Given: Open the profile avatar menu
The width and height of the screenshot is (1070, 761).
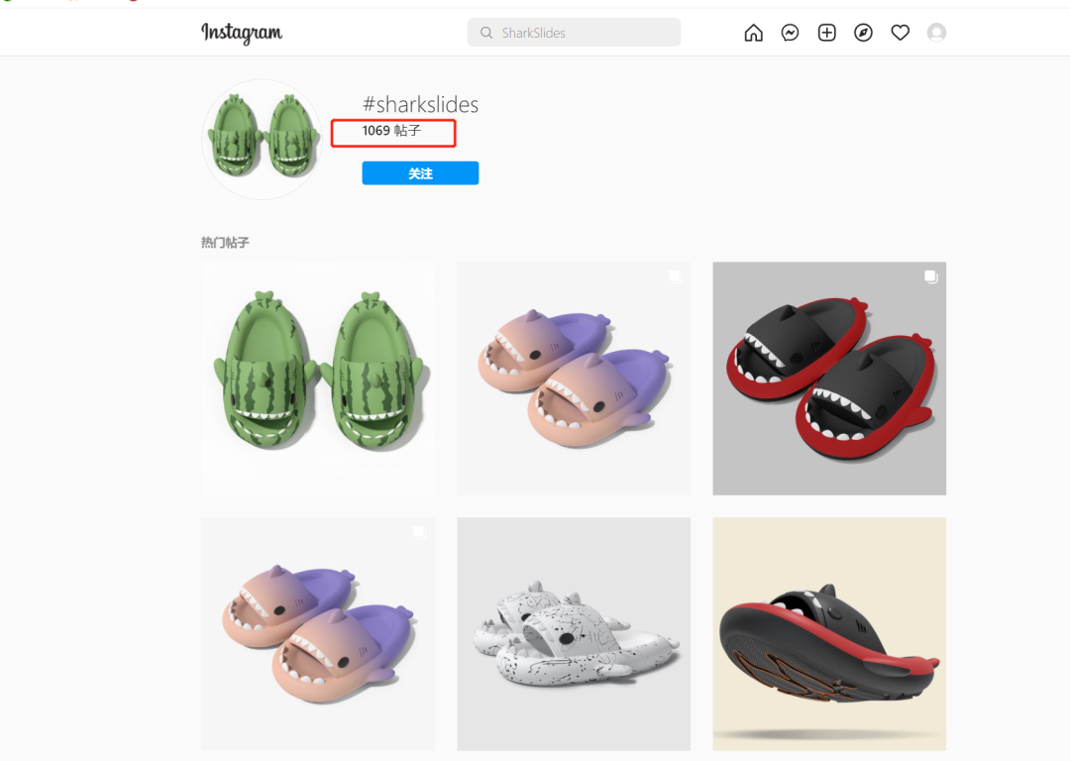Looking at the screenshot, I should pyautogui.click(x=936, y=33).
